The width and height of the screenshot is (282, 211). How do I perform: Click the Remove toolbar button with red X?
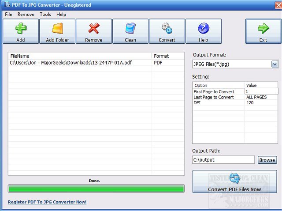(94, 31)
